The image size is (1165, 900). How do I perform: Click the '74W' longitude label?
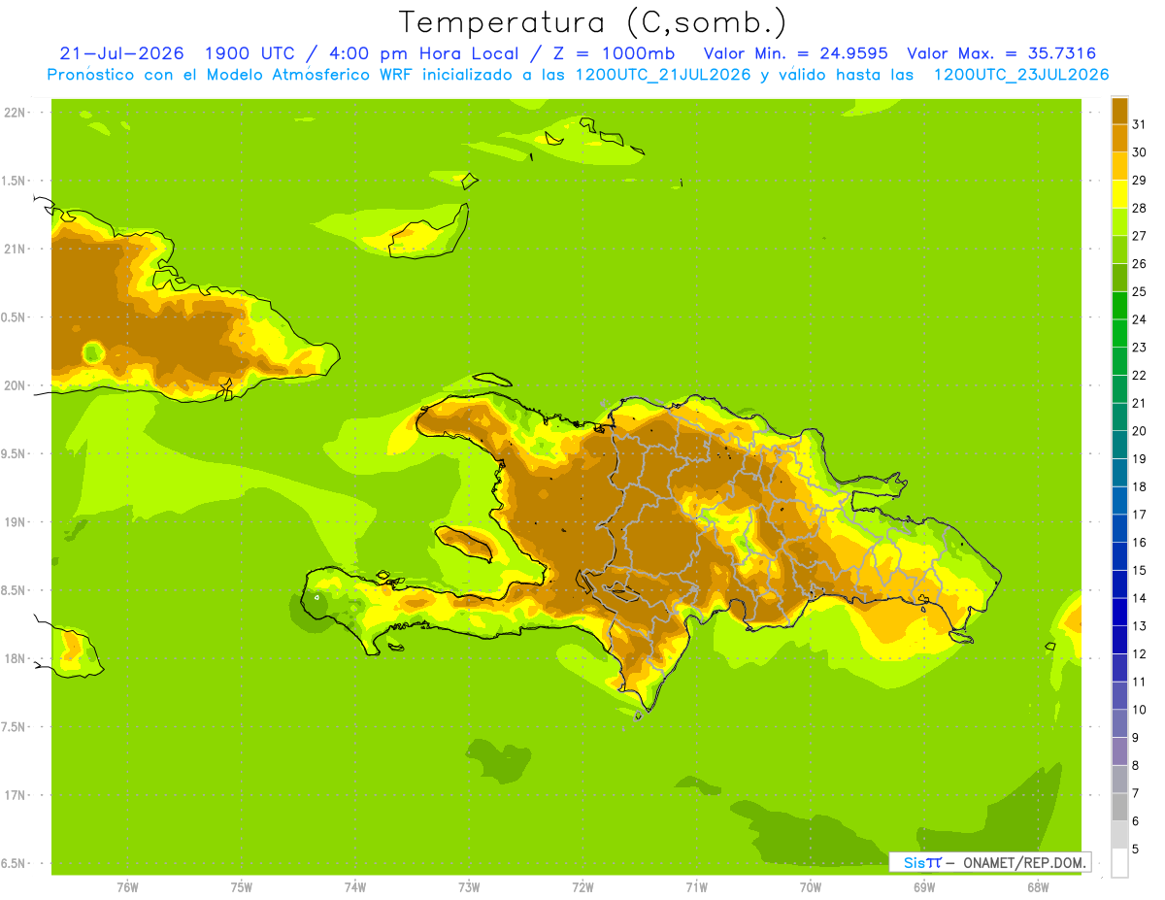pyautogui.click(x=354, y=887)
